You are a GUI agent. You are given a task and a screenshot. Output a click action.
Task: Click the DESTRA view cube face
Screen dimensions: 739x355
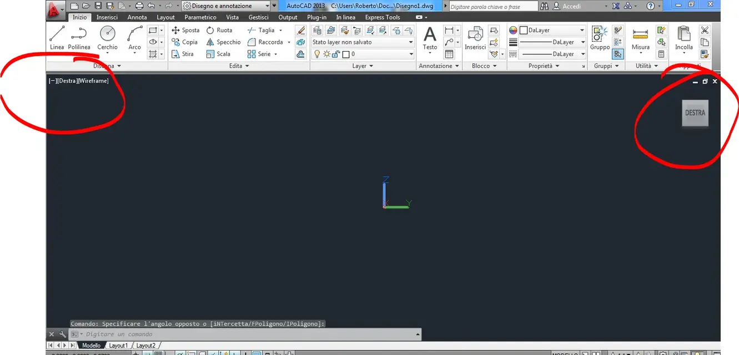[x=695, y=113]
